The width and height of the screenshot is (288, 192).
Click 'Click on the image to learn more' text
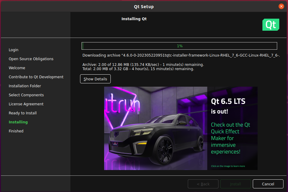228,166
